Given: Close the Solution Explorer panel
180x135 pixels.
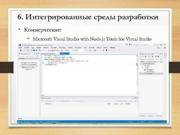Looking at the screenshot, I should tap(162, 54).
